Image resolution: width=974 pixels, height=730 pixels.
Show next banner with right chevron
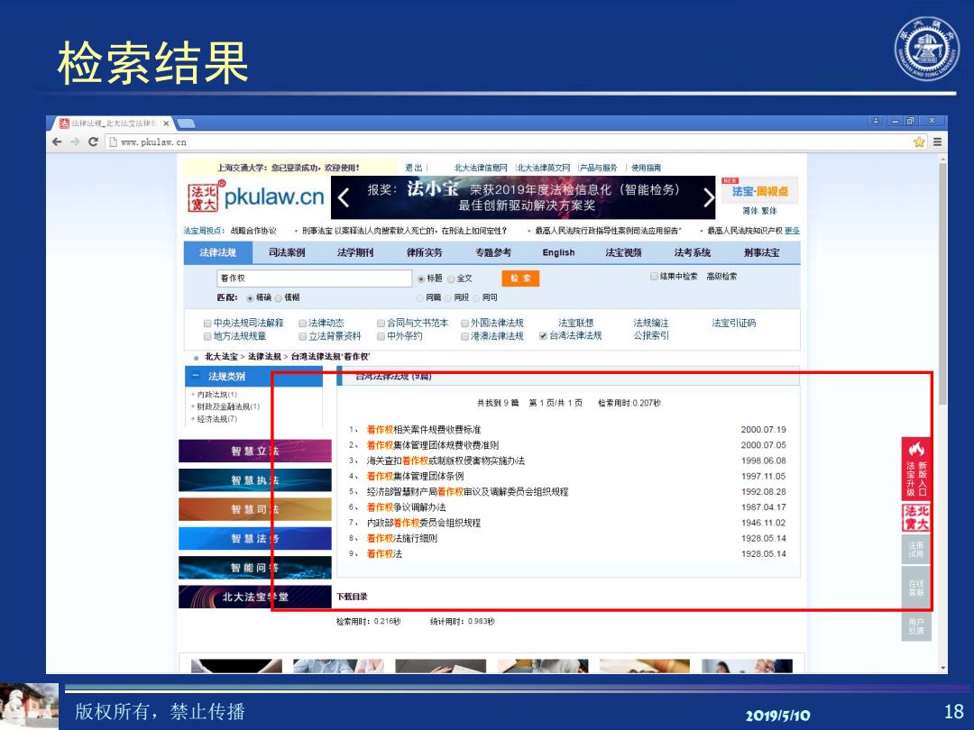708,198
